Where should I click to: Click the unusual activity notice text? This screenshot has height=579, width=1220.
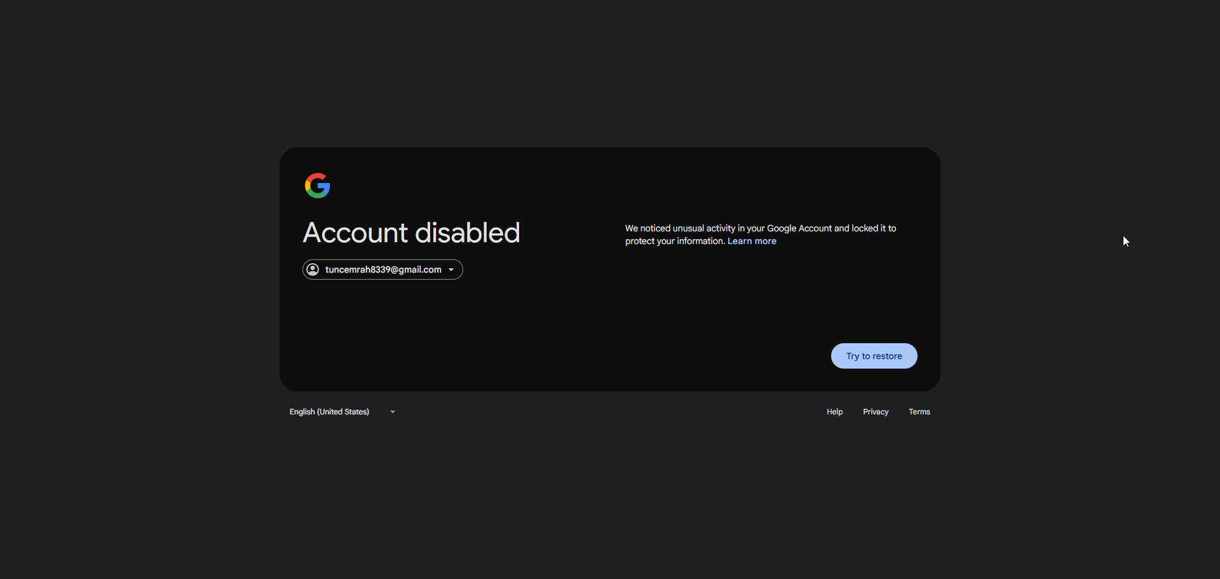761,235
